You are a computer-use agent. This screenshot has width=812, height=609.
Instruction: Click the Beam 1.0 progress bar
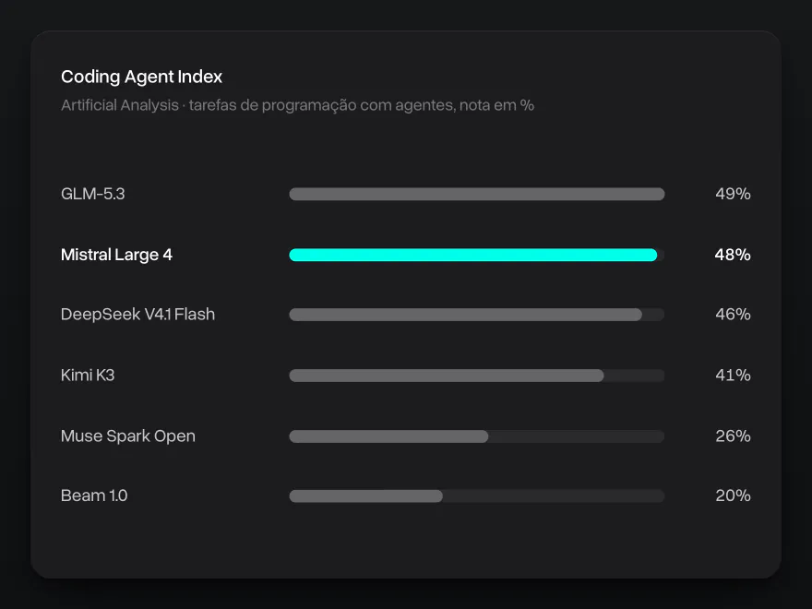365,496
